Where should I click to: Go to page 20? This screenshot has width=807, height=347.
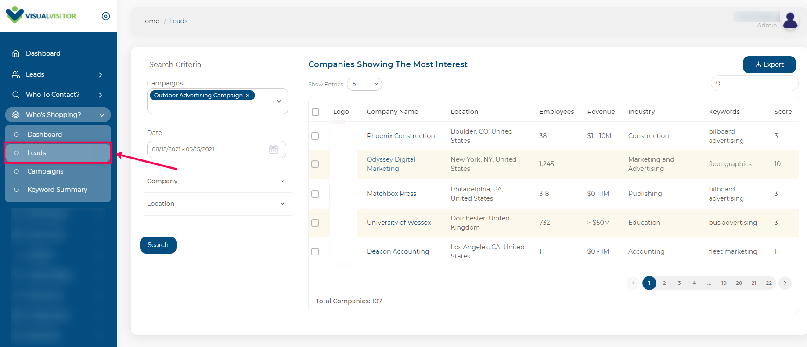point(739,283)
